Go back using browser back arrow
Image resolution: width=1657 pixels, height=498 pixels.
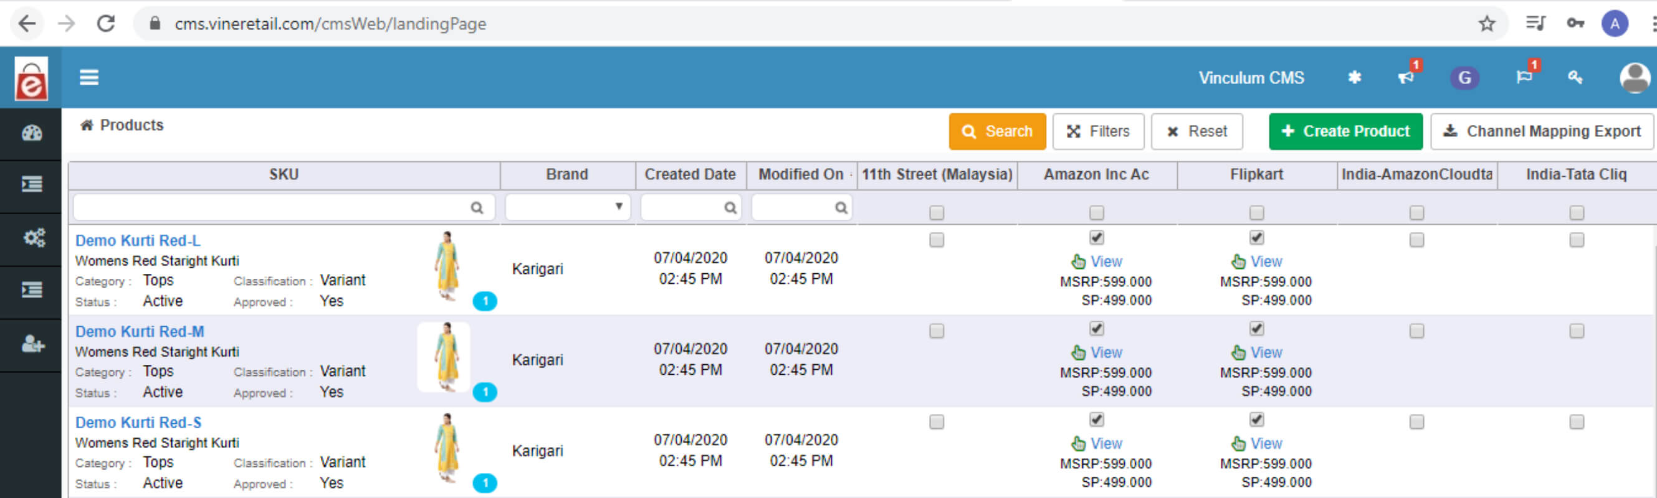click(x=27, y=24)
